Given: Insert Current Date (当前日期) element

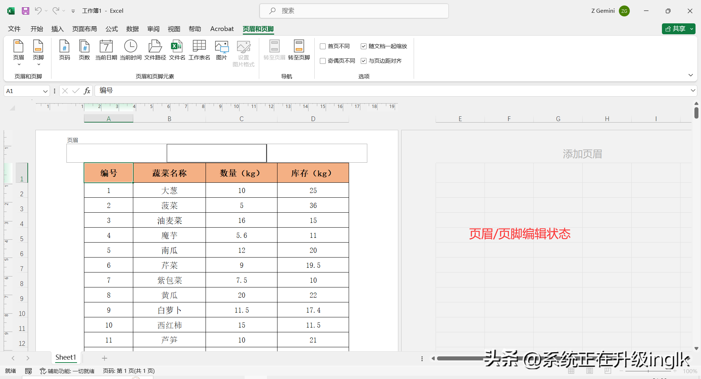Looking at the screenshot, I should coord(106,50).
